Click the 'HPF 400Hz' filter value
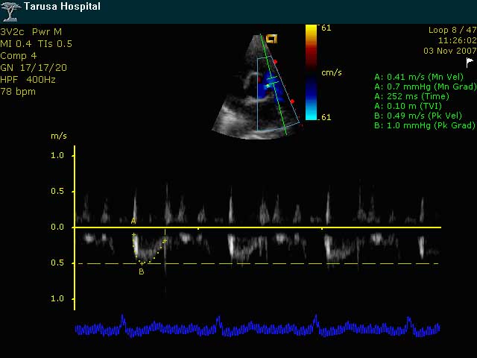The height and width of the screenshot is (358, 477). coord(28,80)
